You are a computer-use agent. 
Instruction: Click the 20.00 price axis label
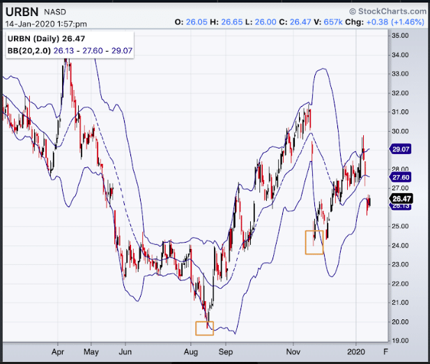(x=400, y=322)
